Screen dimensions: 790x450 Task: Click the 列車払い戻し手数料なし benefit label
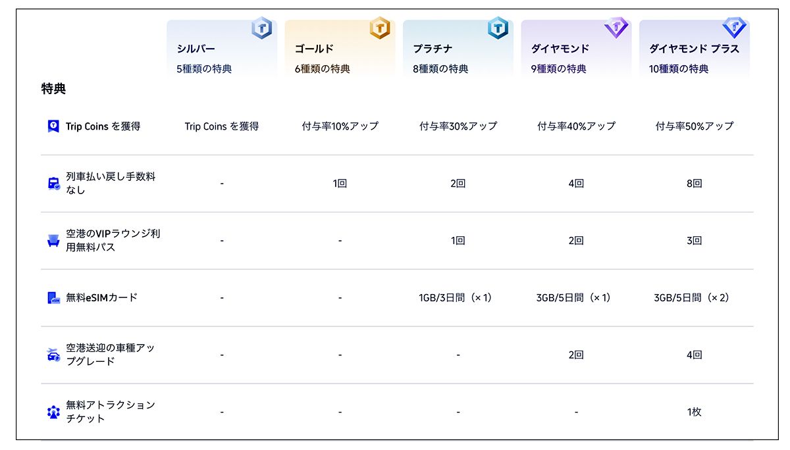(111, 183)
